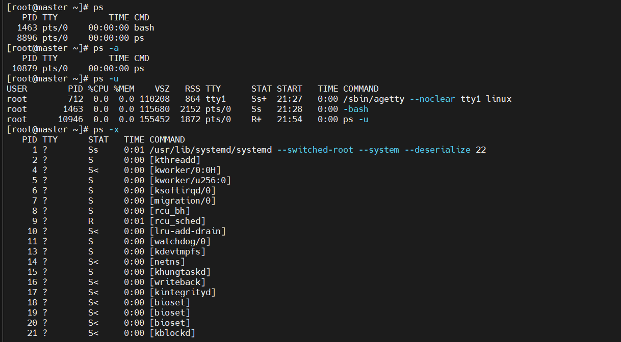This screenshot has width=621, height=342.
Task: Click PID 10946 in the ps -u output
Action: coord(70,119)
